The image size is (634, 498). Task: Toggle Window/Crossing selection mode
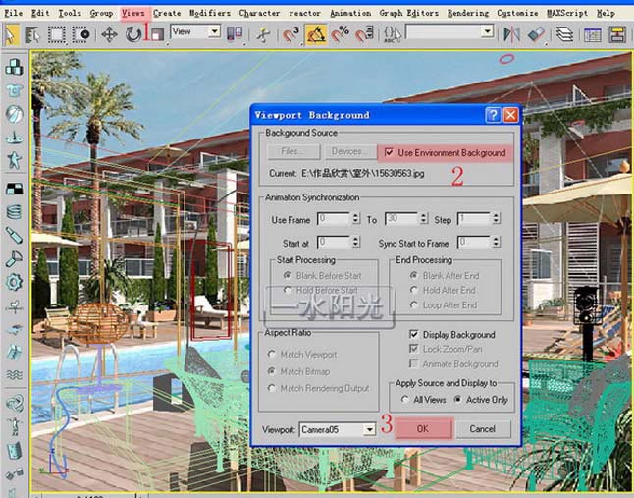point(80,34)
